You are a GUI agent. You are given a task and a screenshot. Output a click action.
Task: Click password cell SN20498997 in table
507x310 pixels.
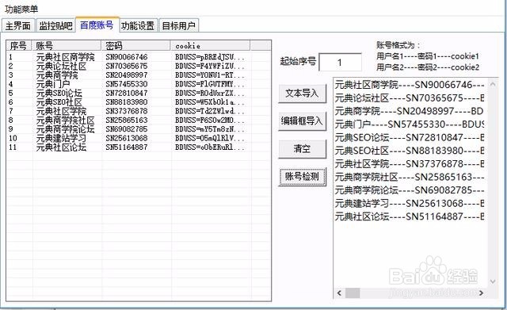coord(127,75)
